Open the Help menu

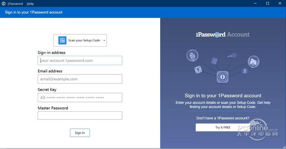pyautogui.click(x=30, y=4)
